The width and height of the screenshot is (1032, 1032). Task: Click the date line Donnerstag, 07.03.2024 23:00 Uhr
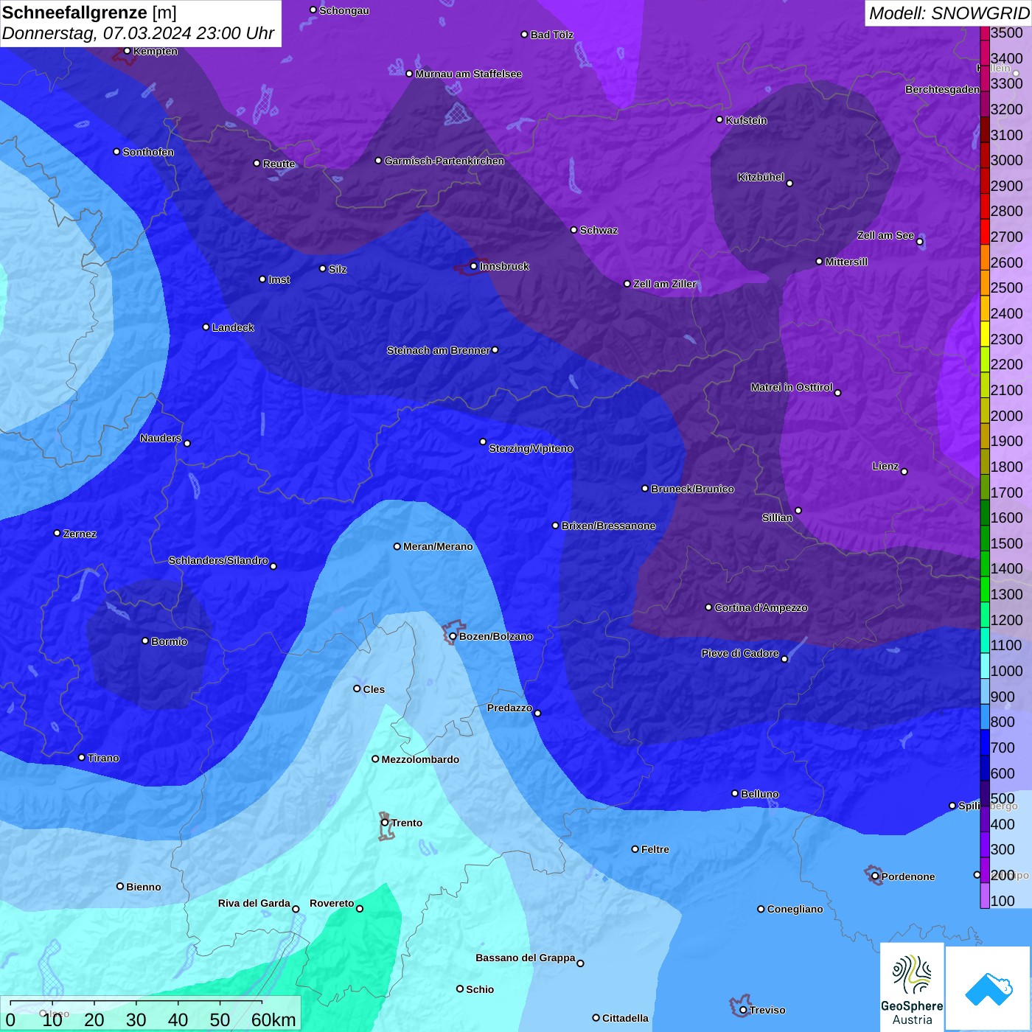tap(138, 33)
